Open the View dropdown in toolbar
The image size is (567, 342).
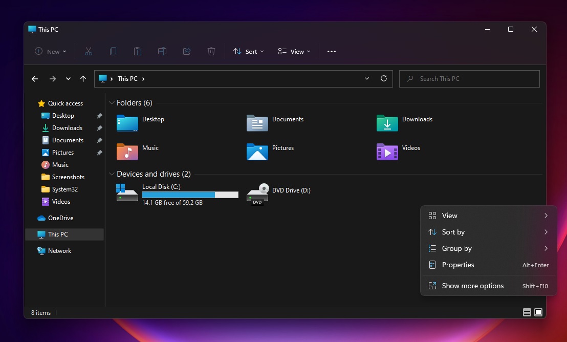coord(294,51)
